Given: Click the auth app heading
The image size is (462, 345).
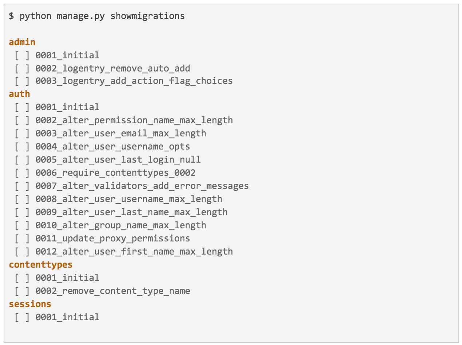Looking at the screenshot, I should pos(20,94).
